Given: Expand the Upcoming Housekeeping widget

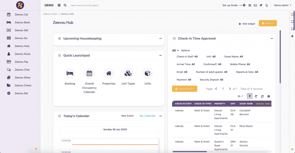Looking at the screenshot, I should click(x=60, y=38).
